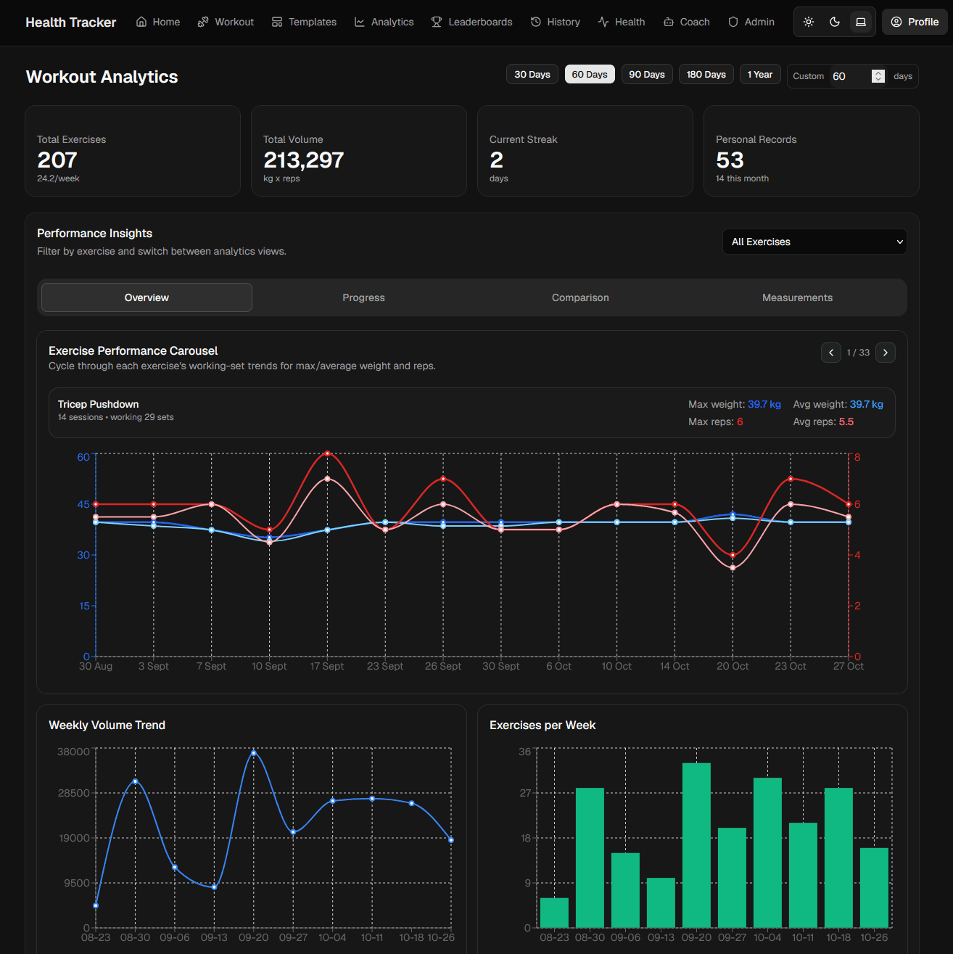
Task: Click the Workout dumbbell icon
Action: (x=203, y=22)
